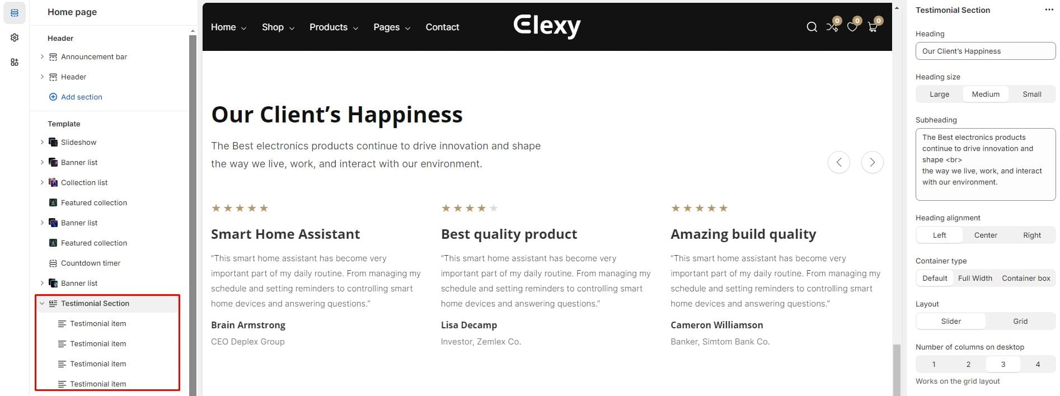
Task: Expand the Slideshow section
Action: tap(42, 142)
